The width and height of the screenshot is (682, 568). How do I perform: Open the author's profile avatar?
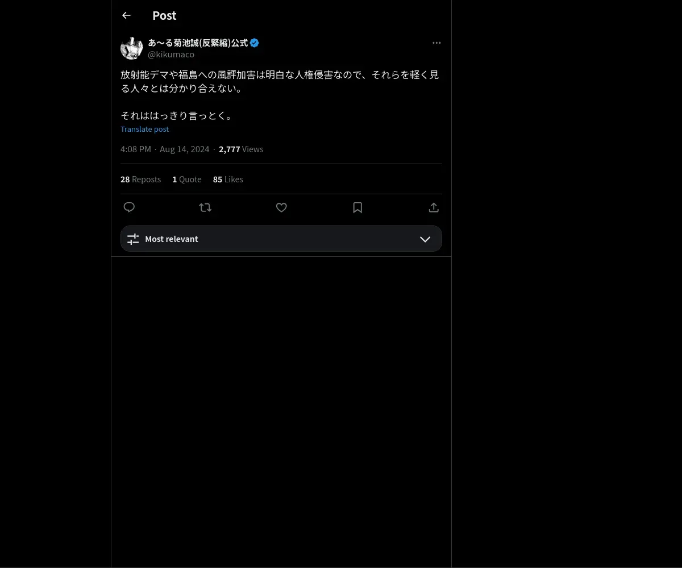[132, 48]
